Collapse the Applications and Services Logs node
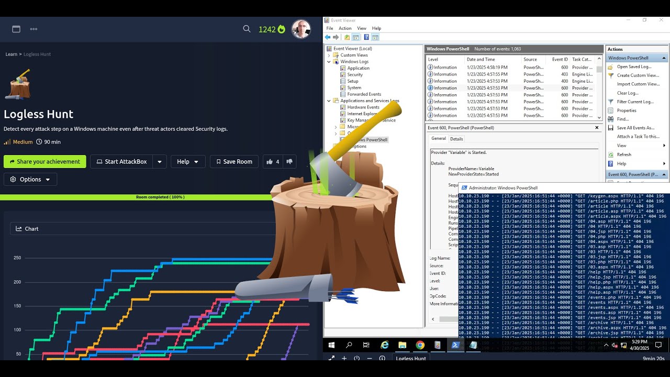 329,101
